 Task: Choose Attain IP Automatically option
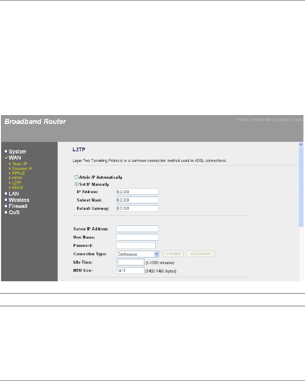[76, 177]
